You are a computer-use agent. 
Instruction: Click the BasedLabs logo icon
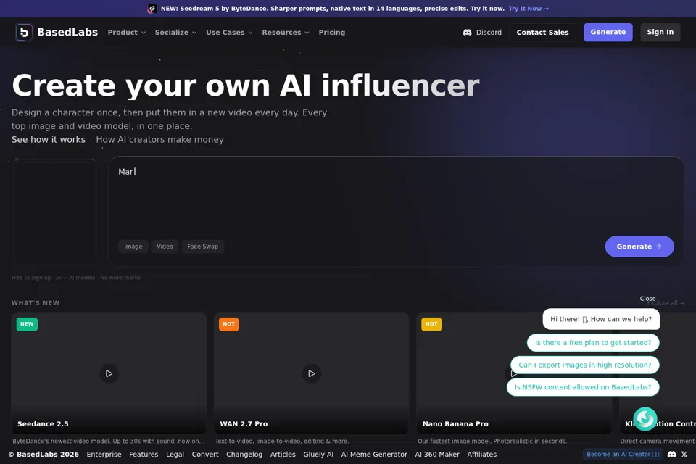click(24, 33)
